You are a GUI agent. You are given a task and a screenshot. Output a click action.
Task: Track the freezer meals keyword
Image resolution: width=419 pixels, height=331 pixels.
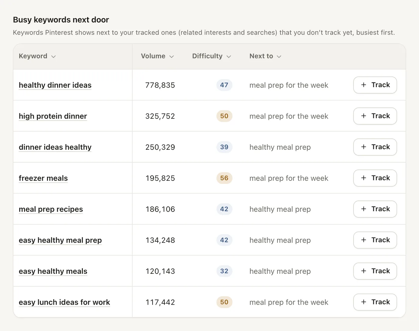(x=375, y=178)
